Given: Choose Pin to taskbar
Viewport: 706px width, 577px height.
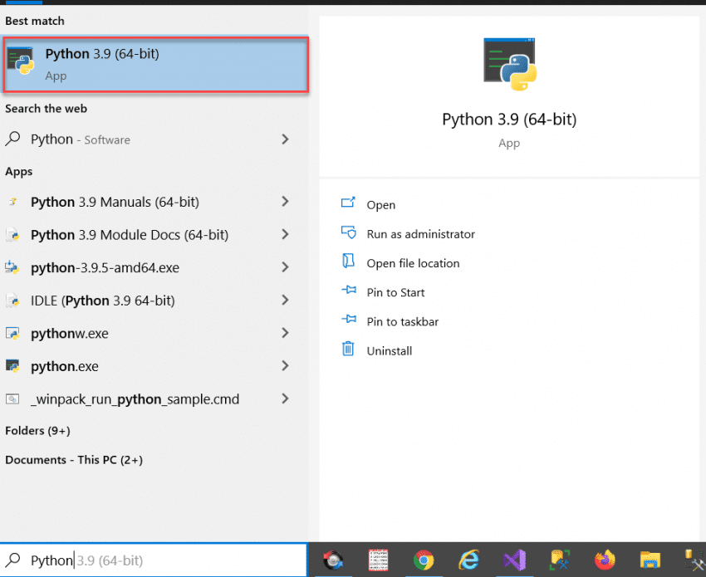Looking at the screenshot, I should coord(403,322).
